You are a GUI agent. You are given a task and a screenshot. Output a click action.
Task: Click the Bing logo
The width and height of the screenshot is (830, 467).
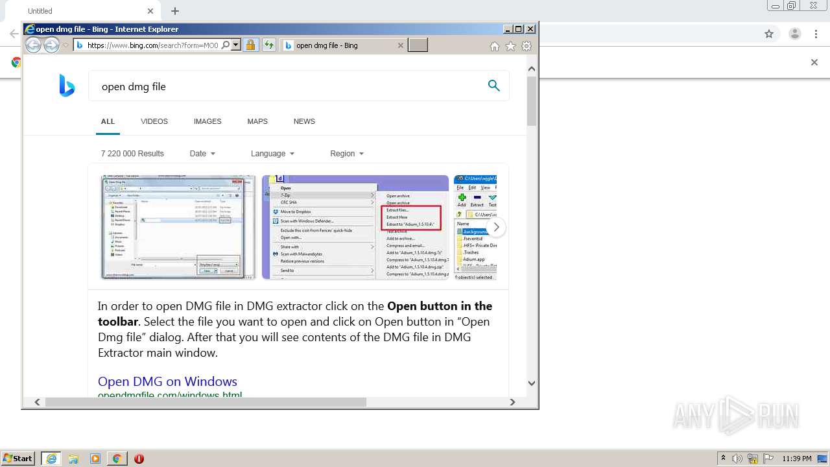[x=67, y=86]
